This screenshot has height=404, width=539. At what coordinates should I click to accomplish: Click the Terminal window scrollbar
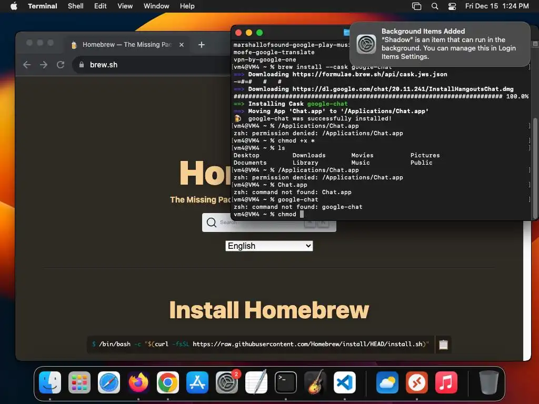pyautogui.click(x=535, y=168)
